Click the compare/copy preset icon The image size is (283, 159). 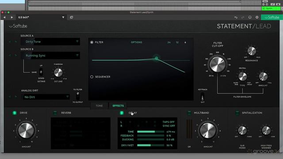coord(72,17)
